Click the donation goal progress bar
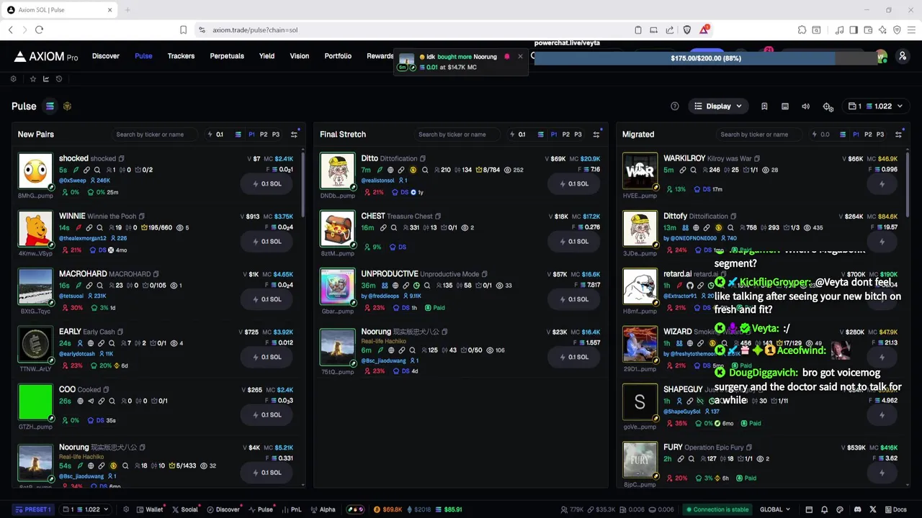922x518 pixels. (706, 58)
